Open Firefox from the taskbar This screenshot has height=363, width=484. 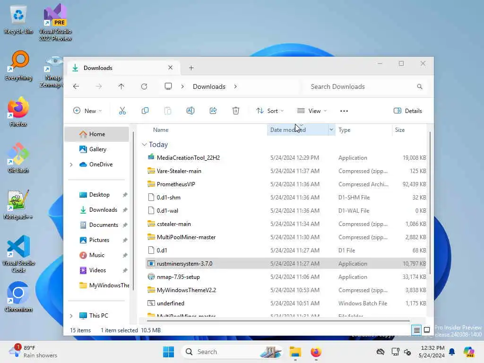click(x=316, y=352)
